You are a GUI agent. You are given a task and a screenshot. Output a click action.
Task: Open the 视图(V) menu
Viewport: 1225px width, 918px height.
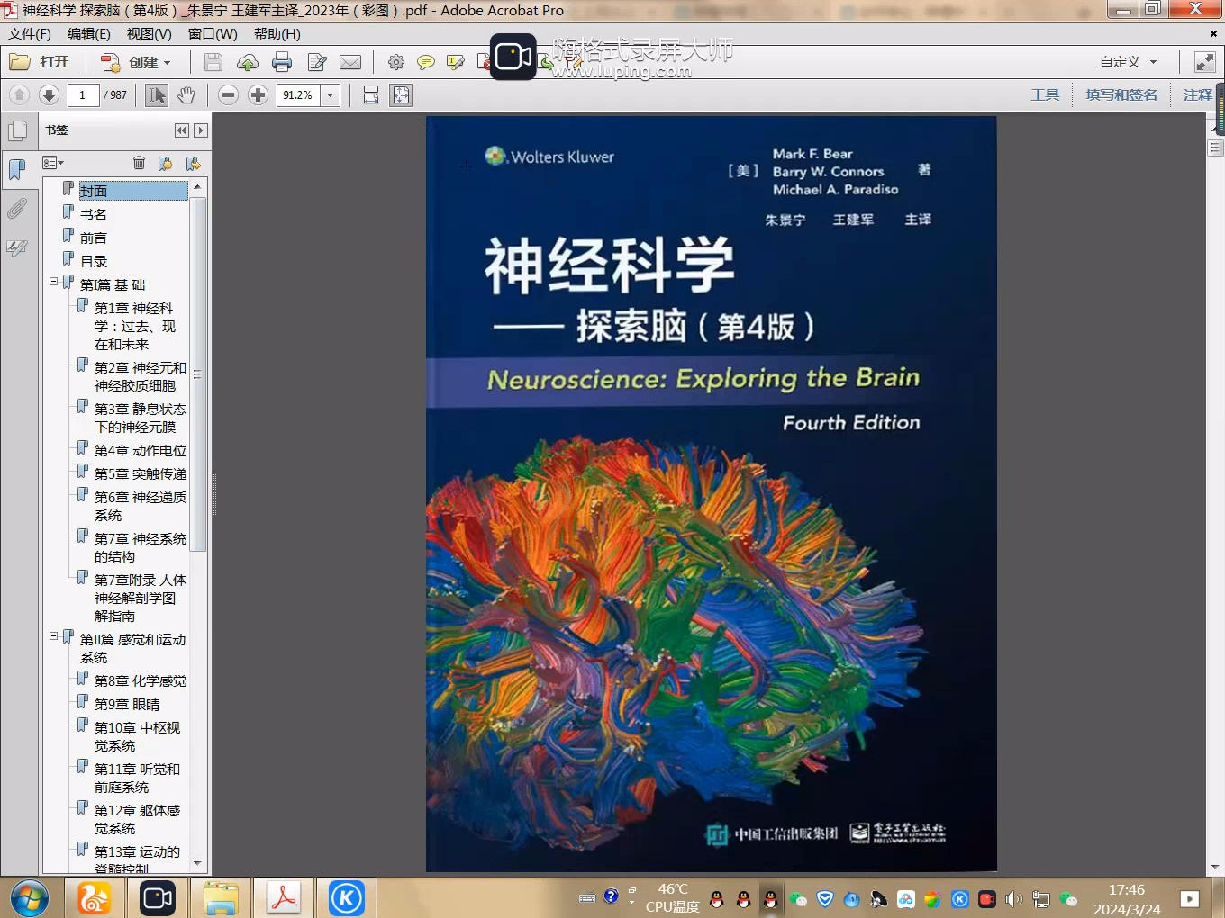150,34
